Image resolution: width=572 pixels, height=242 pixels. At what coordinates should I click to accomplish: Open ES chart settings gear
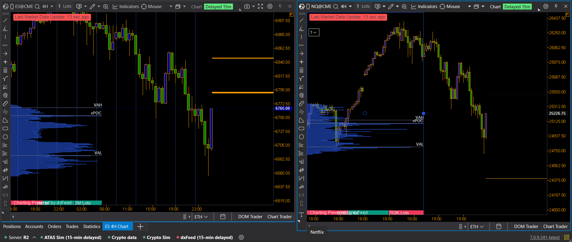270,6
